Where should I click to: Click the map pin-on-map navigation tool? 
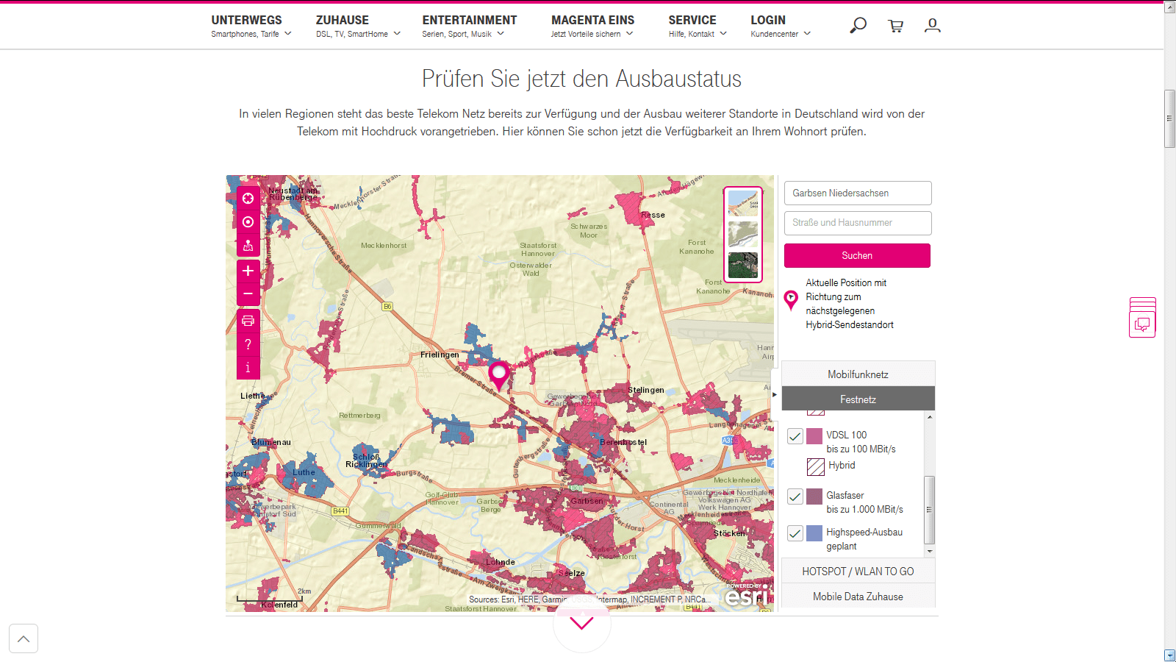click(248, 246)
